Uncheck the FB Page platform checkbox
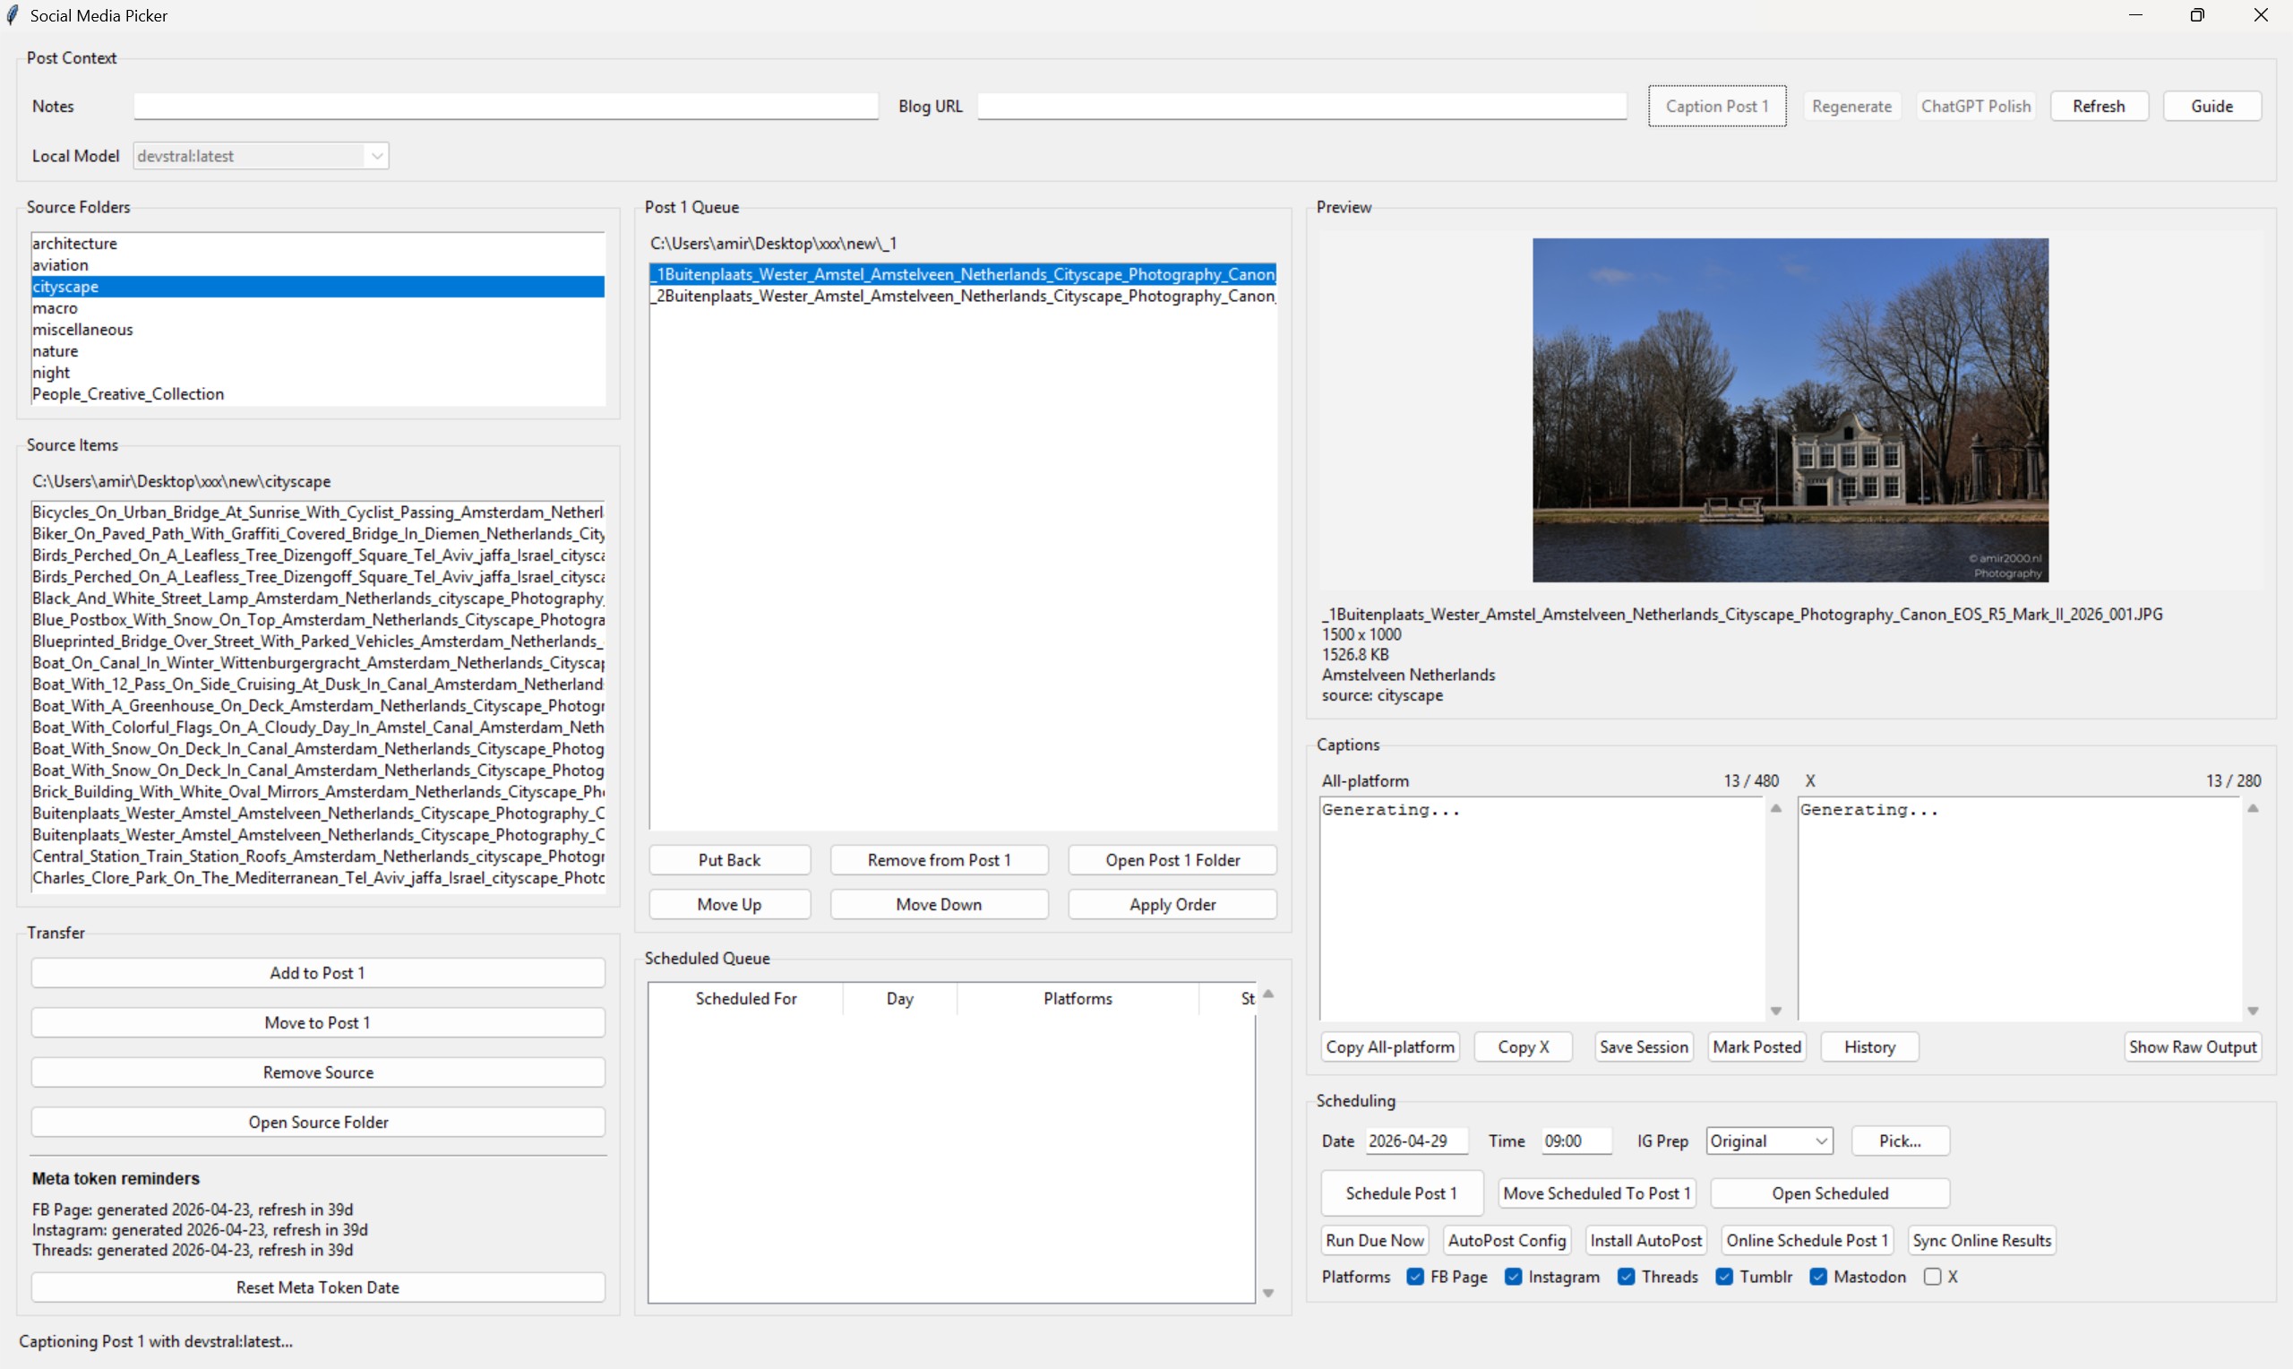The height and width of the screenshot is (1369, 2293). (1415, 1277)
